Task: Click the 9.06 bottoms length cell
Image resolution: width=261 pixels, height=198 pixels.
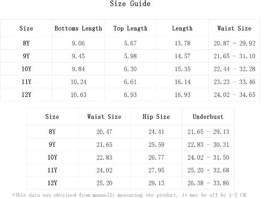Action: [x=78, y=43]
